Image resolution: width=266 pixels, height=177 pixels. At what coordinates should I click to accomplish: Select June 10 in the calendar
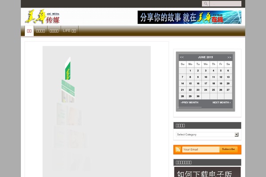tap(206, 77)
